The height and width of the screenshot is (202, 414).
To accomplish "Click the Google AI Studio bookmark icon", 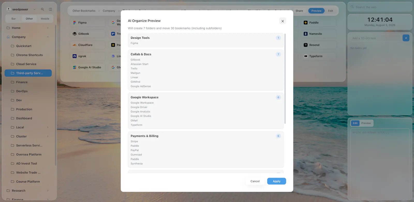I will pyautogui.click(x=75, y=67).
